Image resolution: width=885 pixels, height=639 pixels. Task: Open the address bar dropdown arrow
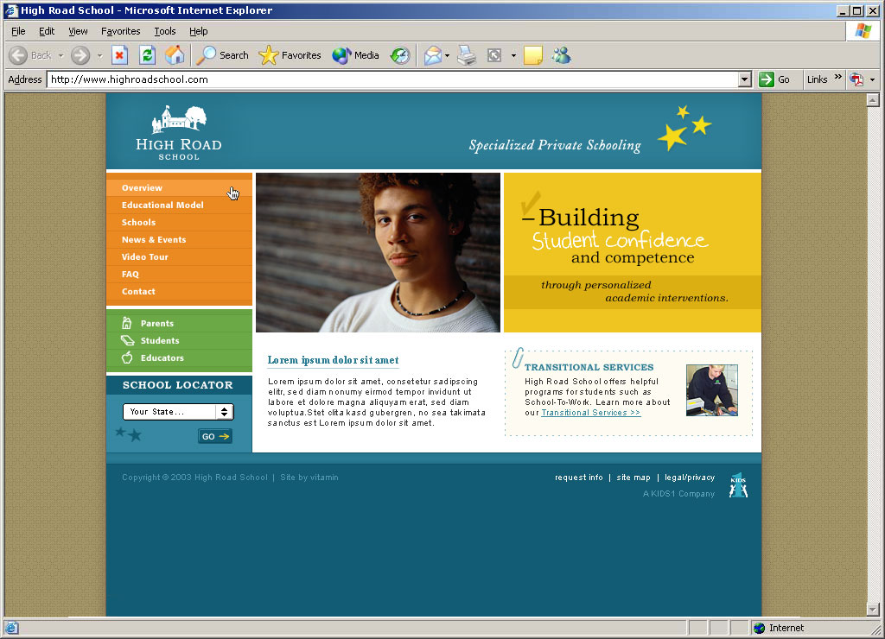(x=745, y=79)
